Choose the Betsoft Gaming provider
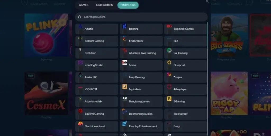Viewport: 271px width, 136px height. pos(97,41)
